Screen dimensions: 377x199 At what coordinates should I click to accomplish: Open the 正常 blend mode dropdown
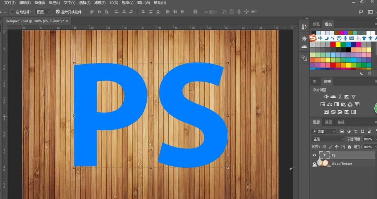coord(328,139)
